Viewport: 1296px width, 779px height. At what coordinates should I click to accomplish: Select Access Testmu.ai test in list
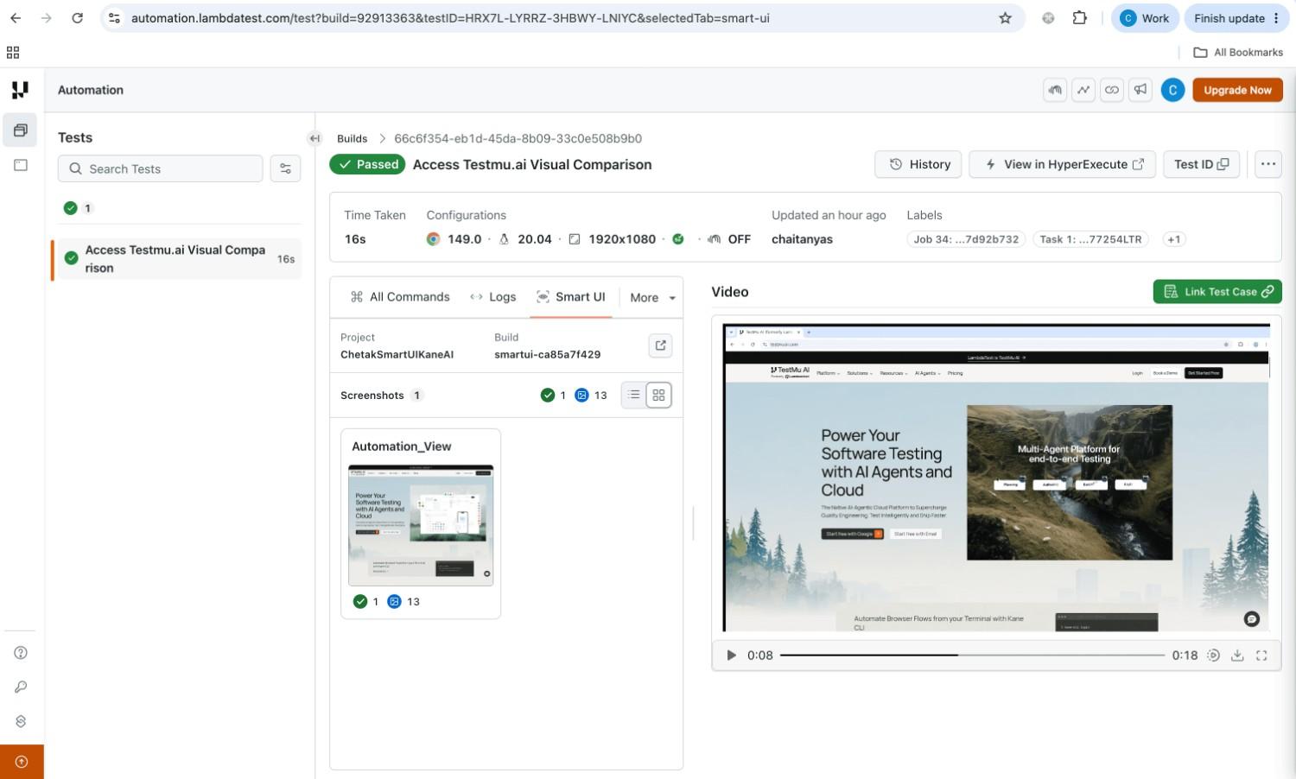176,259
